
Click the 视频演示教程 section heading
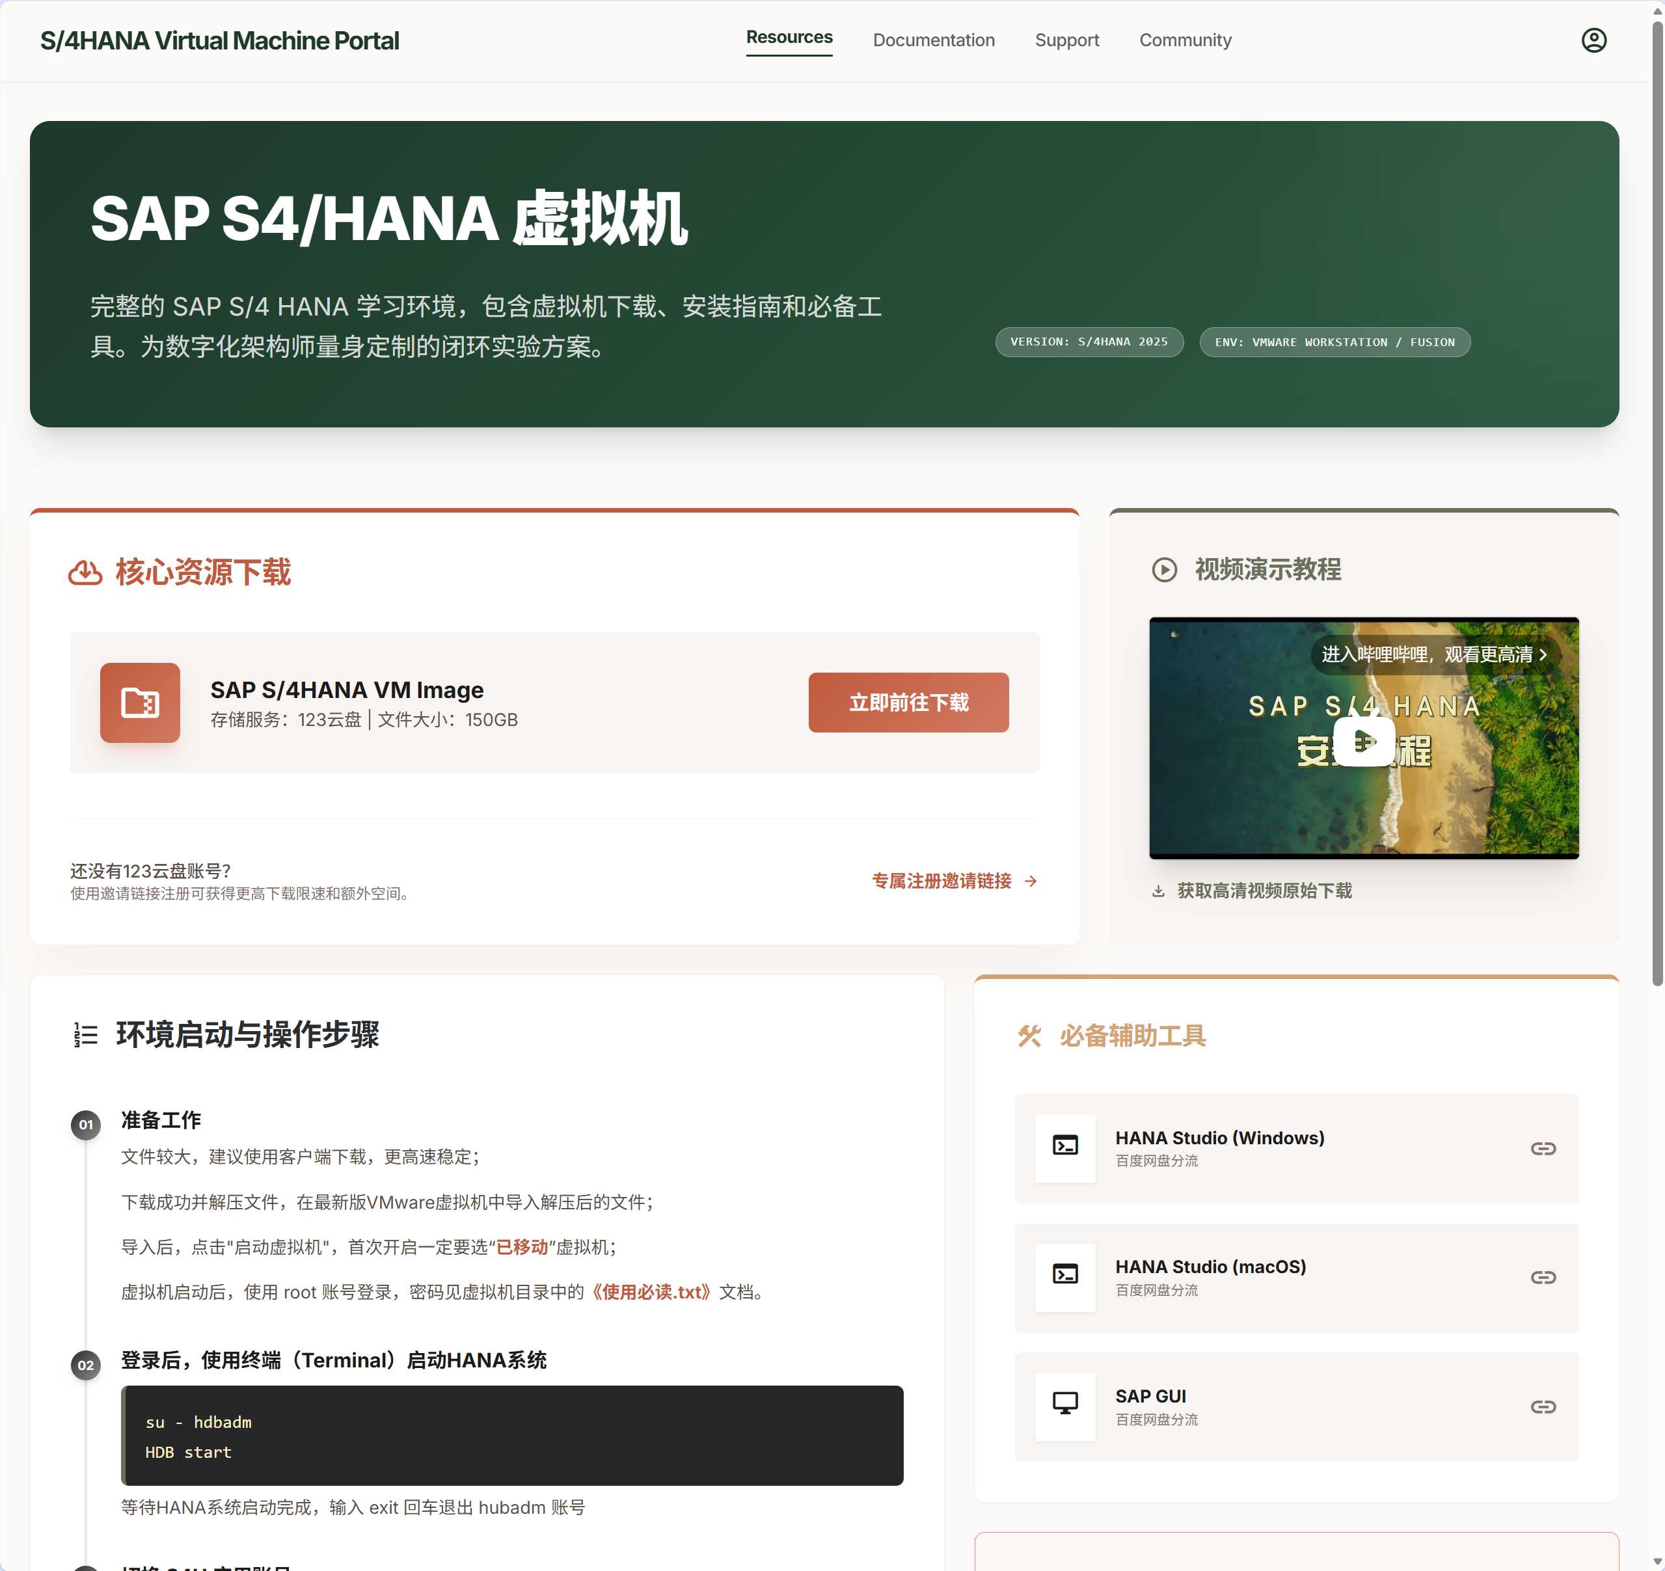point(1267,569)
